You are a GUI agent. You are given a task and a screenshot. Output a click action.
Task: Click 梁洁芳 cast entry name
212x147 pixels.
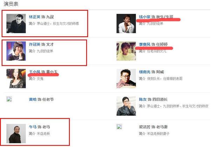(x=145, y=127)
